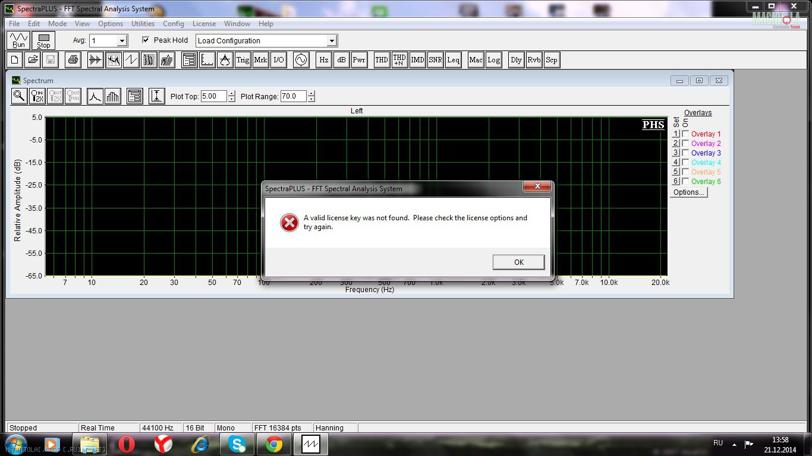Screen dimensions: 812x456
Task: Click the Plot Range value field
Action: click(292, 96)
